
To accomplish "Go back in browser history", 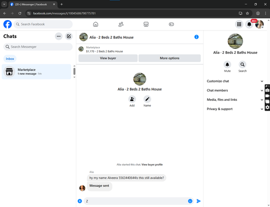I will 5,13.
